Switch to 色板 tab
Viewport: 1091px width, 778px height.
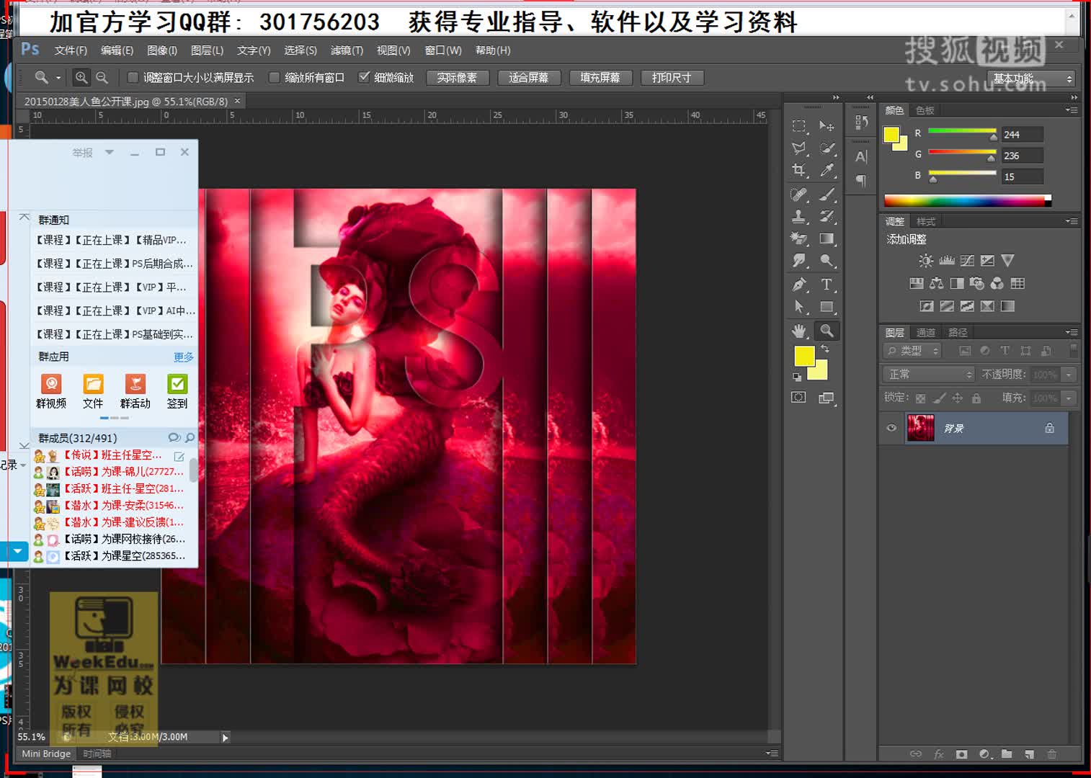[x=925, y=110]
